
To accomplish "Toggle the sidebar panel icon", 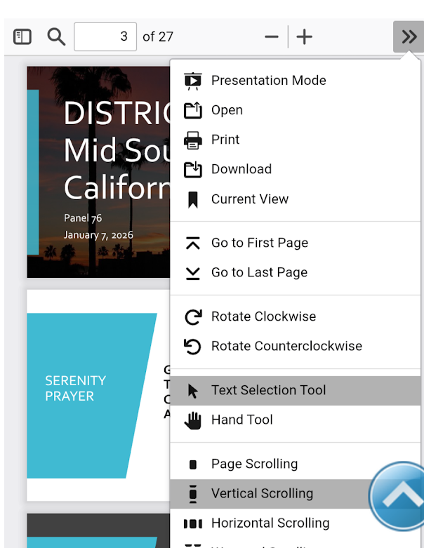I will coord(22,36).
